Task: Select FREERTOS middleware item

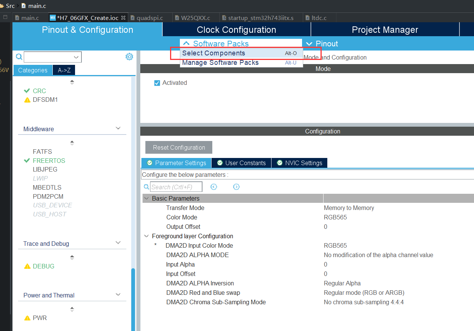Action: (x=49, y=161)
